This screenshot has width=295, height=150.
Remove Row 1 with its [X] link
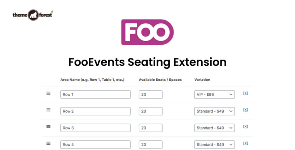coord(245,93)
